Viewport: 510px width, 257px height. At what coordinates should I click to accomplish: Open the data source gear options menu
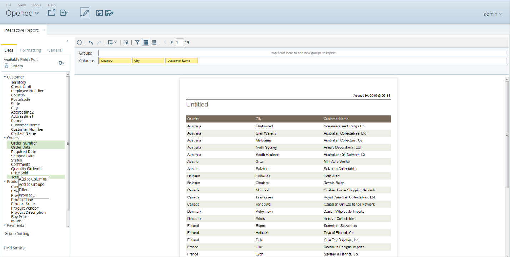point(61,63)
